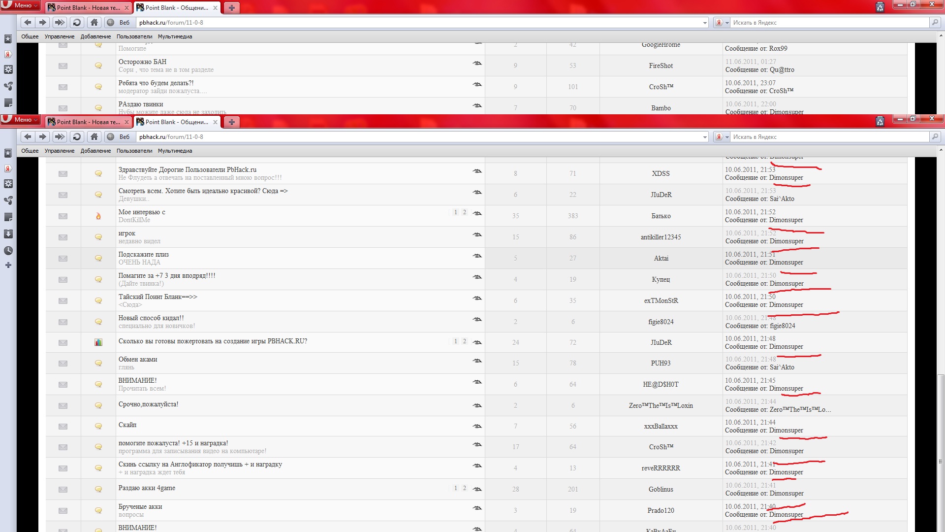Close 'Point Blank - Общени...' tab in lower window
The width and height of the screenshot is (945, 532).
tap(215, 122)
